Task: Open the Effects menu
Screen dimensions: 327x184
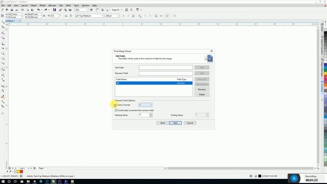Action: pyautogui.click(x=42, y=6)
